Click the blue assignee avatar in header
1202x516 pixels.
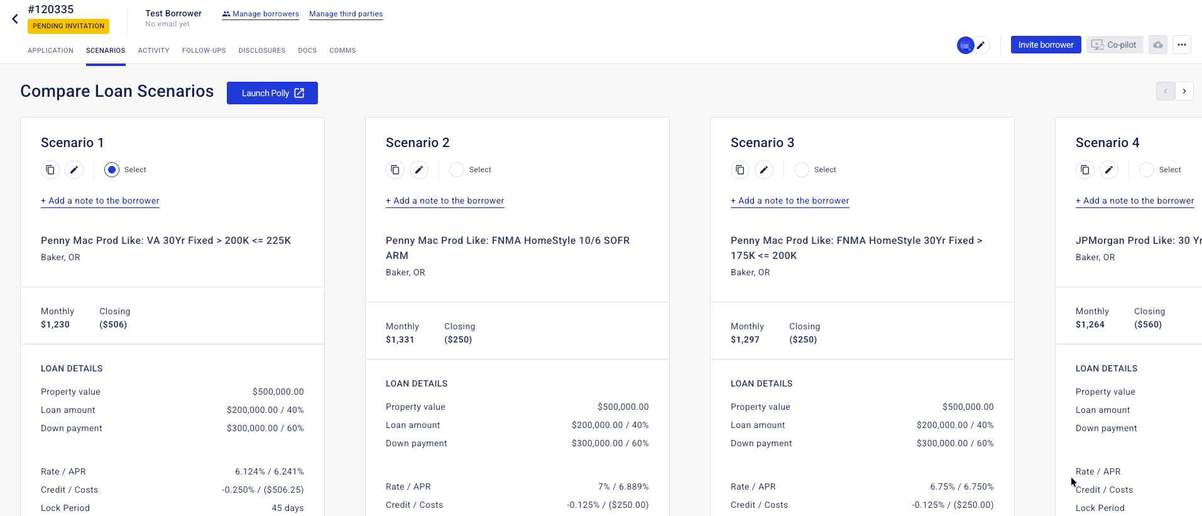coord(965,45)
